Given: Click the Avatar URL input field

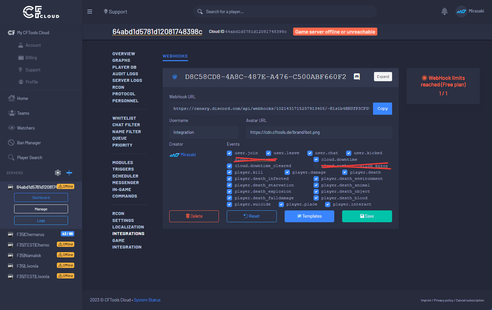Looking at the screenshot, I should pyautogui.click(x=319, y=132).
